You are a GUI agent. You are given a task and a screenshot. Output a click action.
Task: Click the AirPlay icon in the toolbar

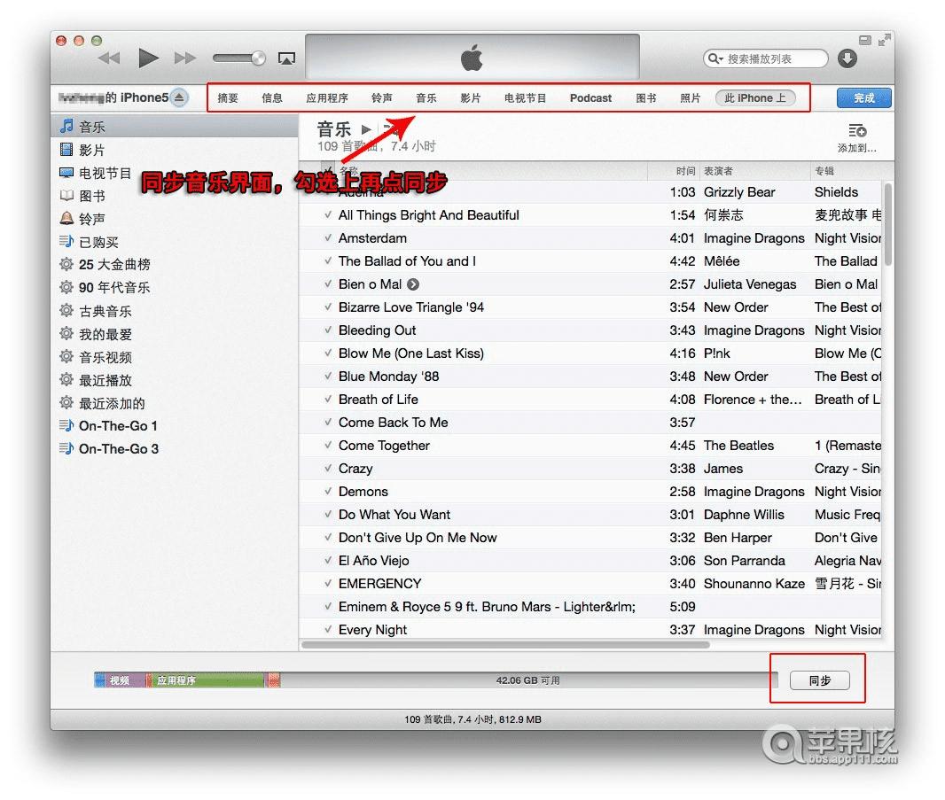[286, 57]
